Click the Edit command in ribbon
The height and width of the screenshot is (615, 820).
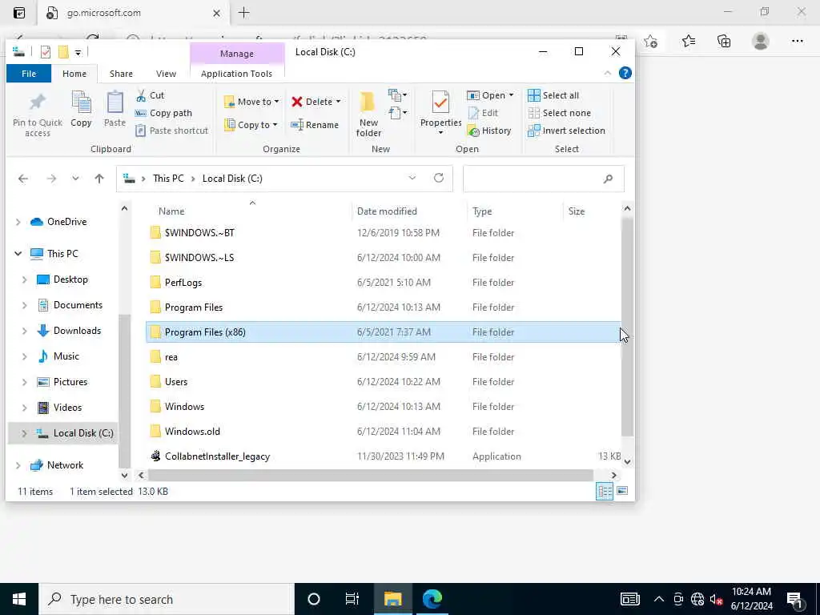click(x=483, y=113)
